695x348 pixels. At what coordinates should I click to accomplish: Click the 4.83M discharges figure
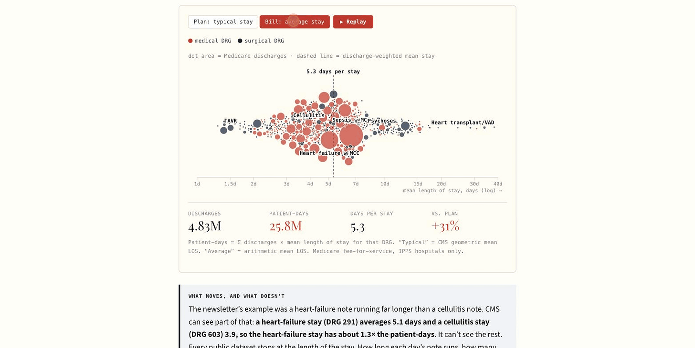click(x=205, y=226)
